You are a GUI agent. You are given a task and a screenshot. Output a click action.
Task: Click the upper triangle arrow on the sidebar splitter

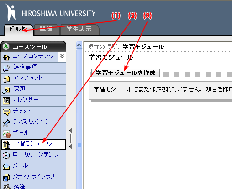coord(70,130)
